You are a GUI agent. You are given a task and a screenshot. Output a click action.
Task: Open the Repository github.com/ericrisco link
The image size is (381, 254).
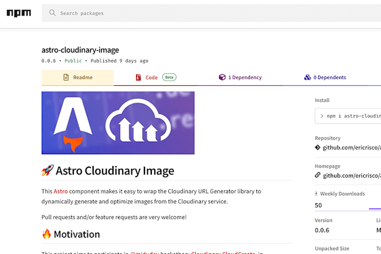[x=352, y=147]
